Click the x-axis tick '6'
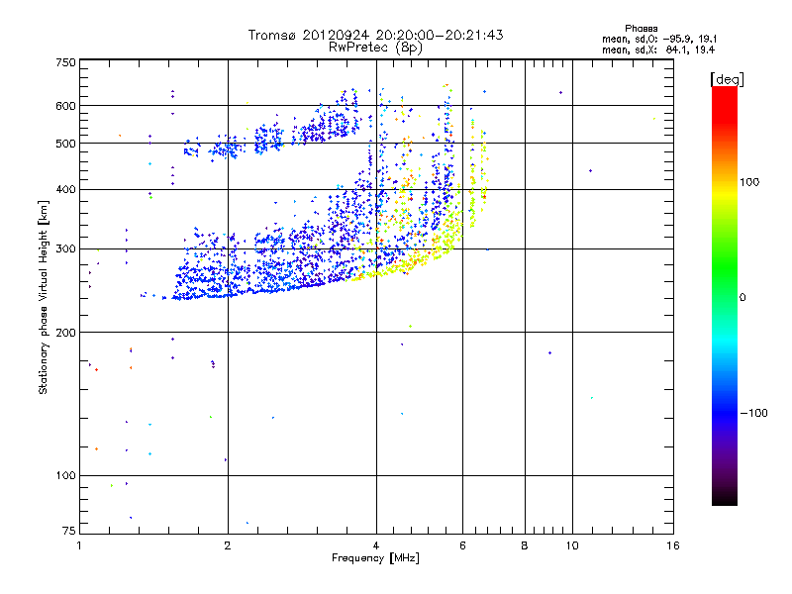Viewport: 792px width, 594px height. [462, 545]
